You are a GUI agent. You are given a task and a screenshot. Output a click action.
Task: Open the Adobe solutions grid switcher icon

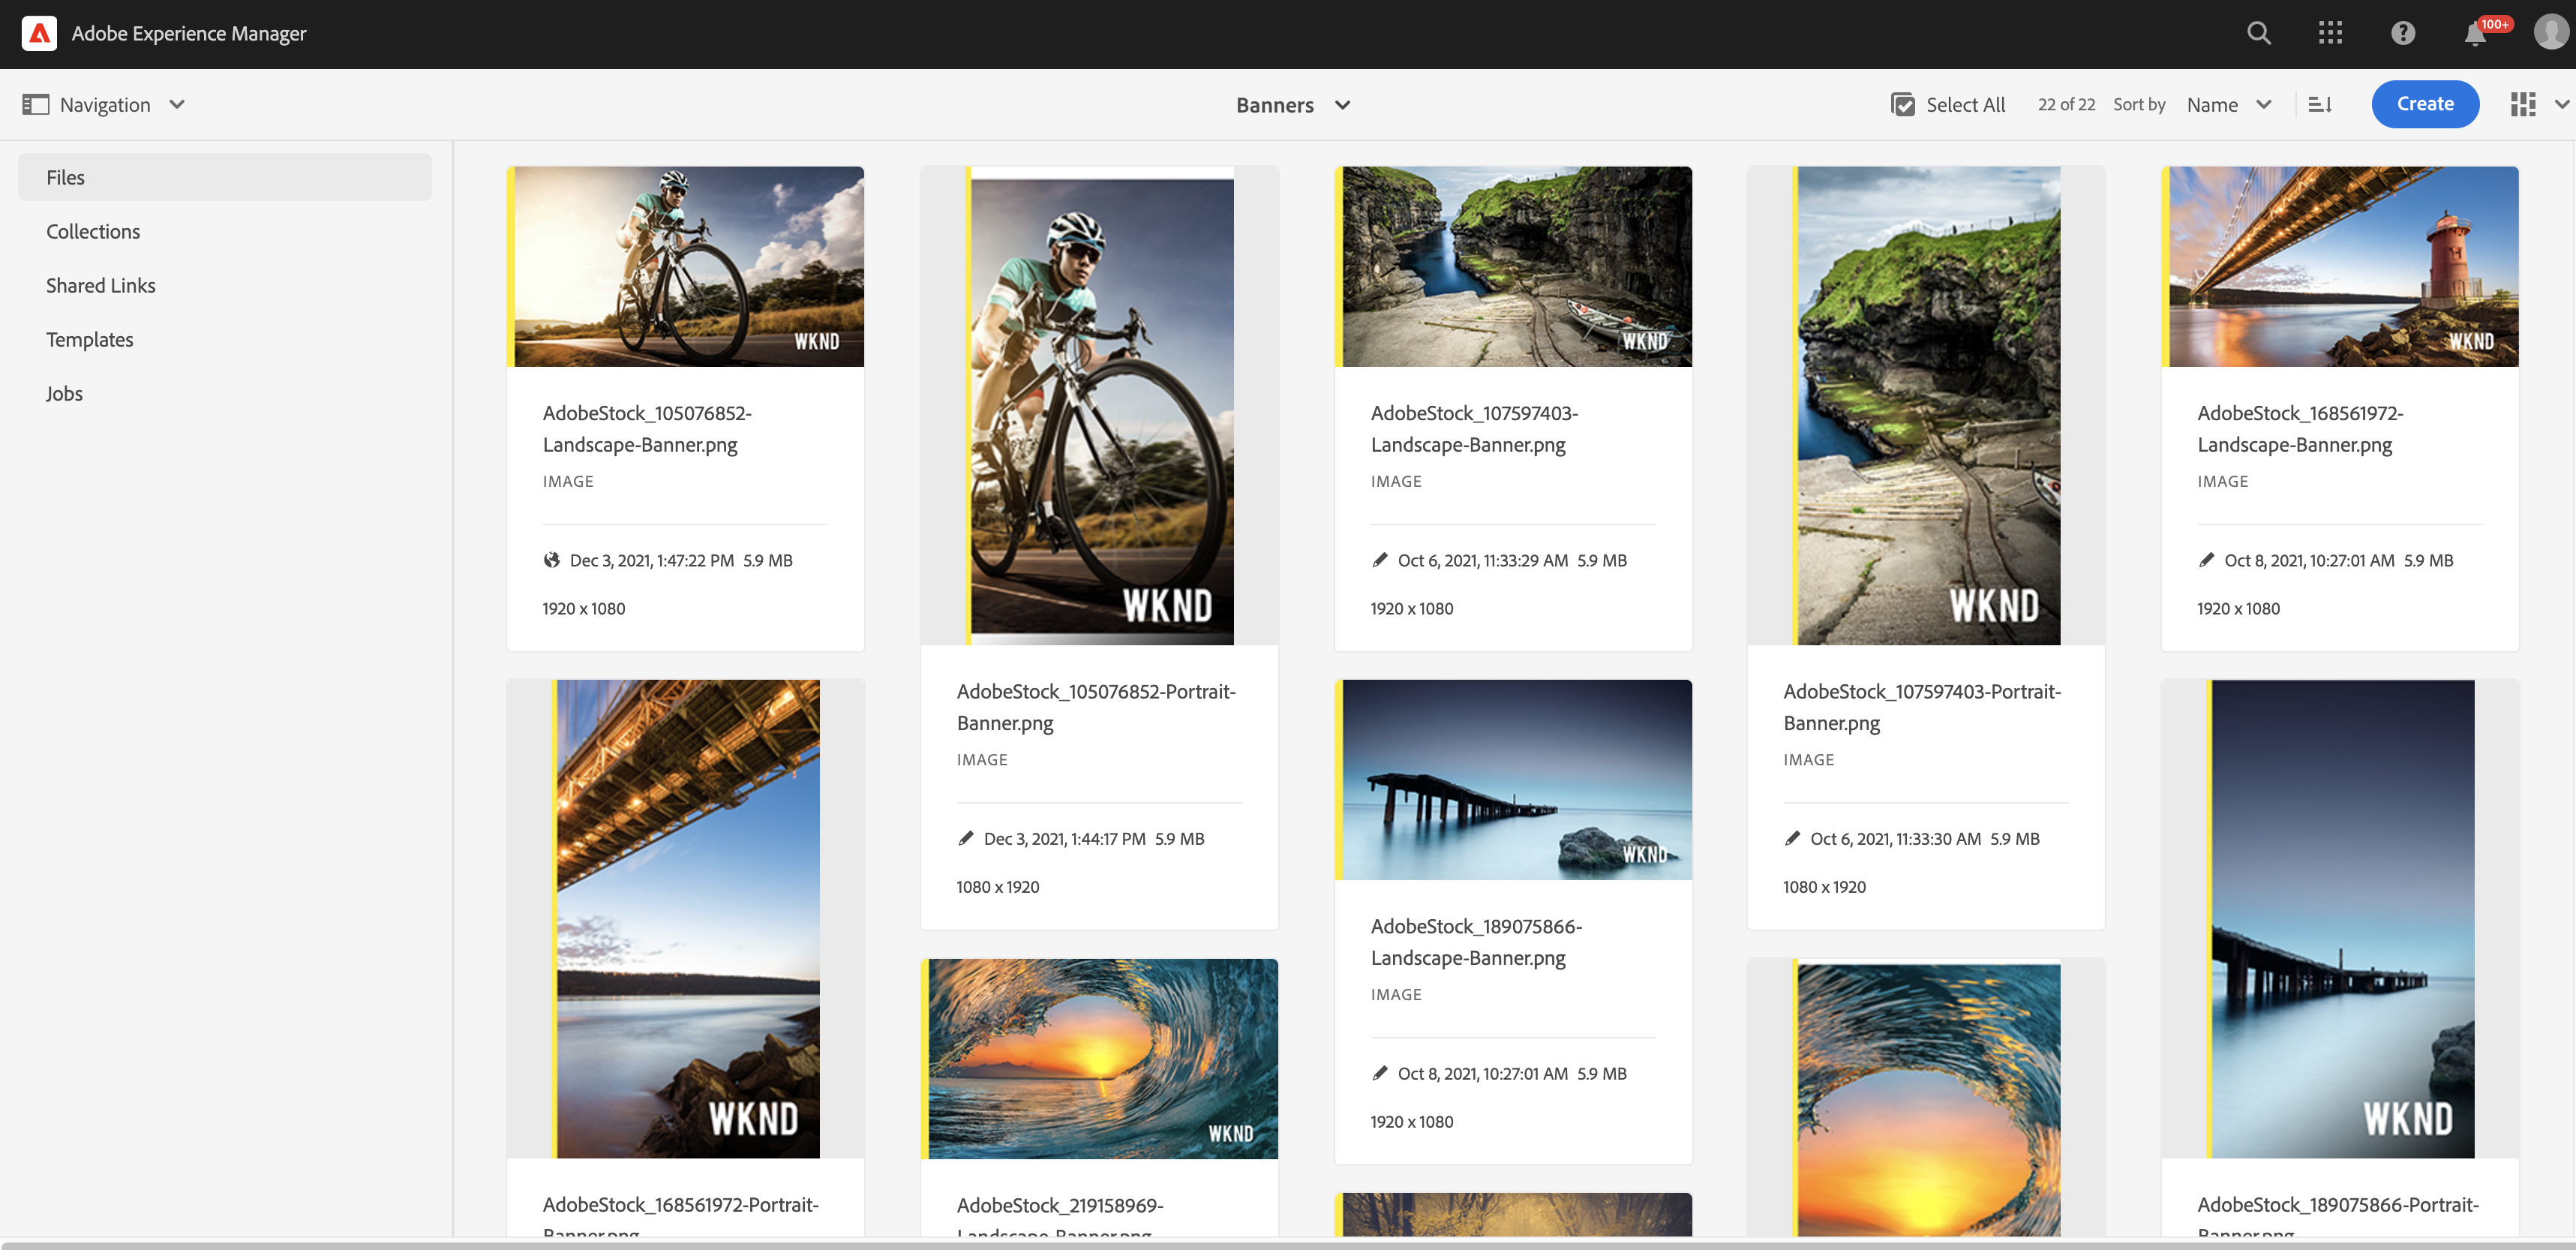point(2331,33)
